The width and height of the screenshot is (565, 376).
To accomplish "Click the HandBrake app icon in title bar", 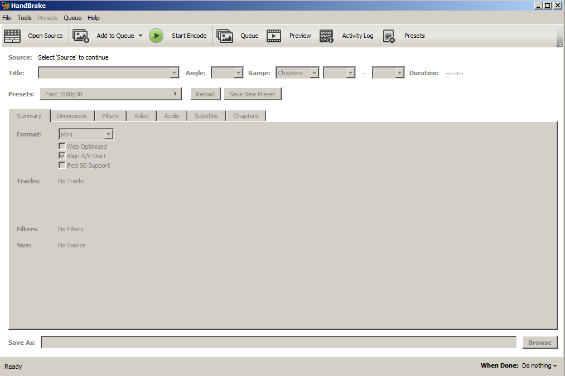I will click(6, 6).
